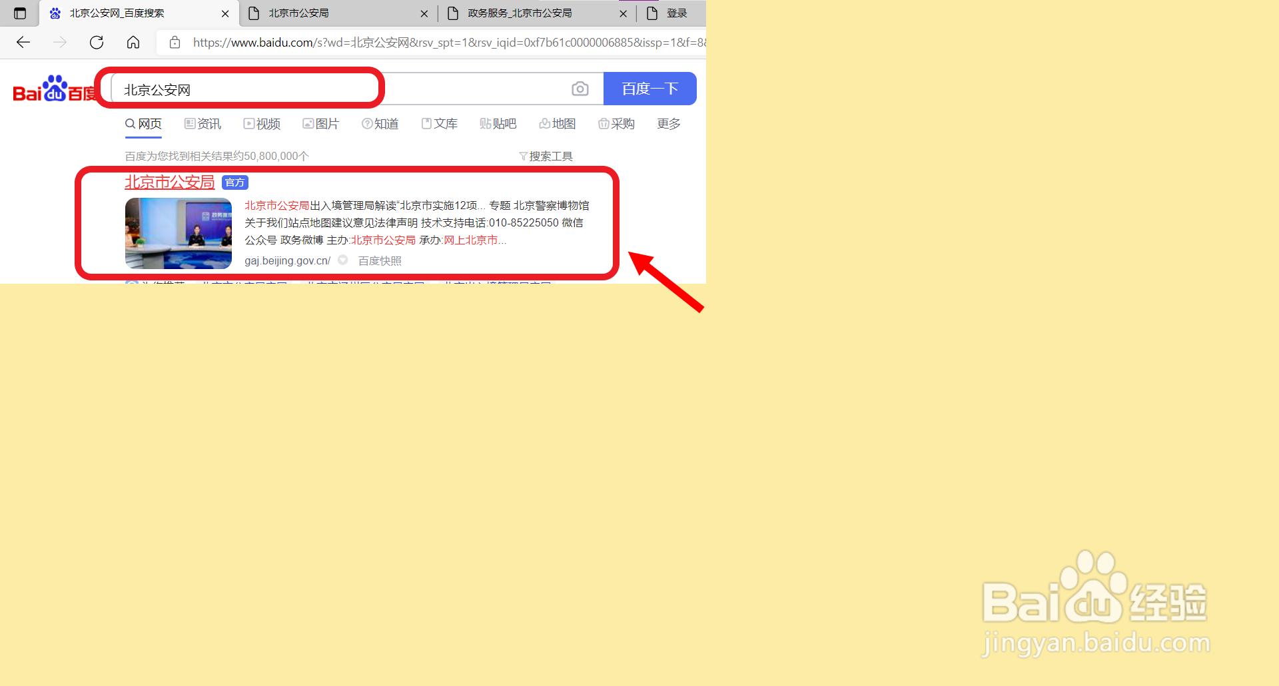The height and width of the screenshot is (686, 1279).
Task: Select the 地图 search category
Action: click(557, 124)
